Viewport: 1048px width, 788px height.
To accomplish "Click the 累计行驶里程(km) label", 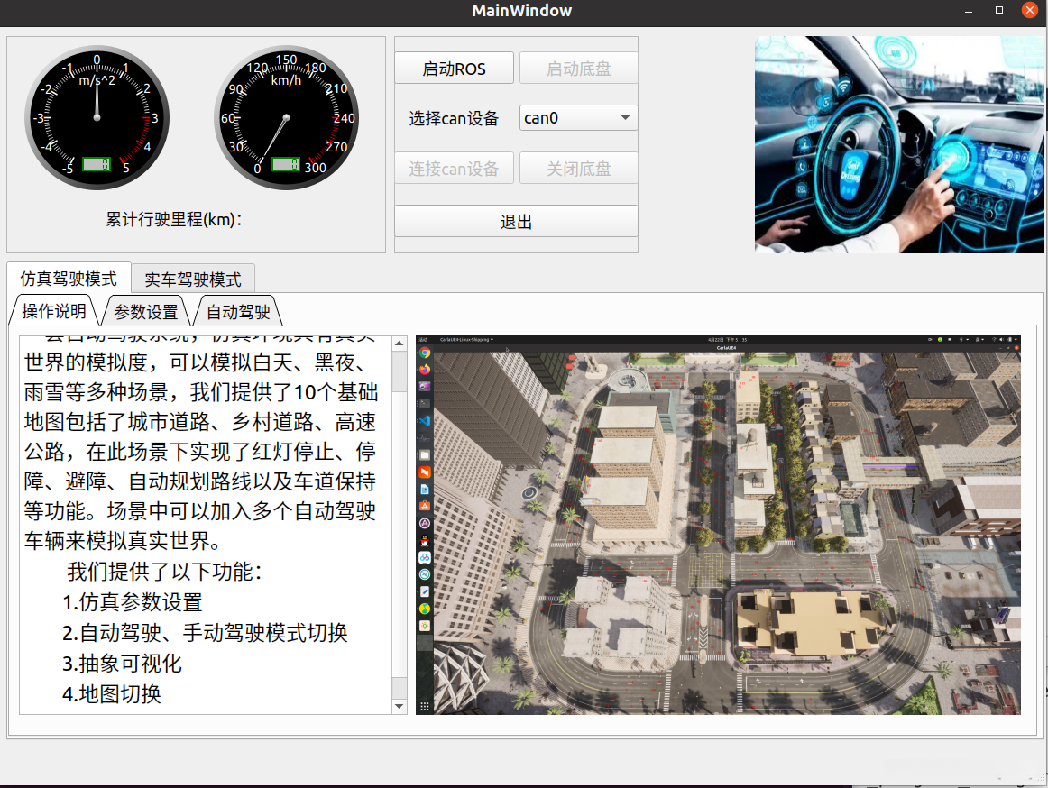I will click(x=174, y=219).
